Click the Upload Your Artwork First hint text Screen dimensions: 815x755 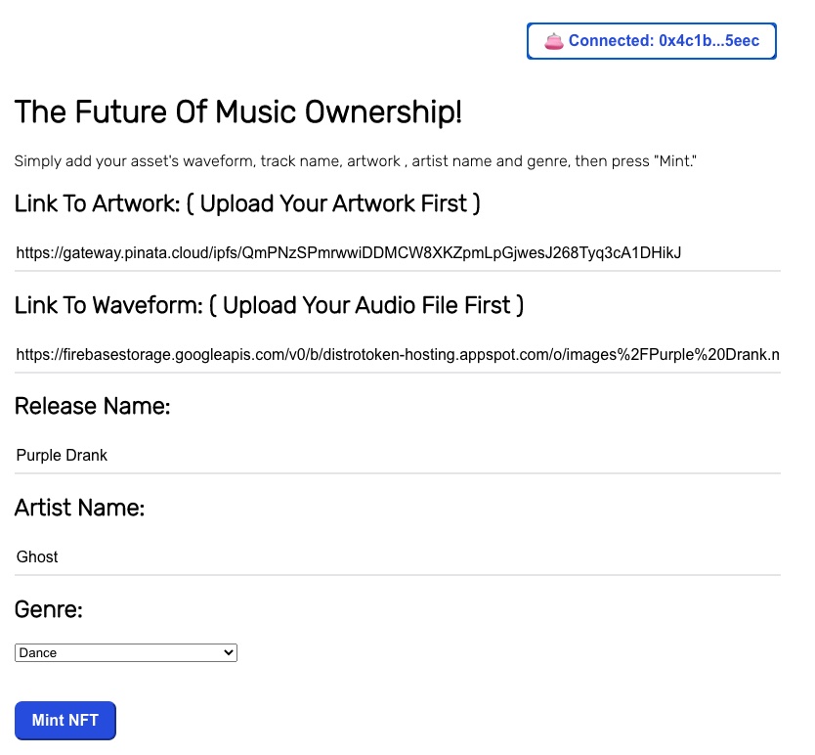332,203
